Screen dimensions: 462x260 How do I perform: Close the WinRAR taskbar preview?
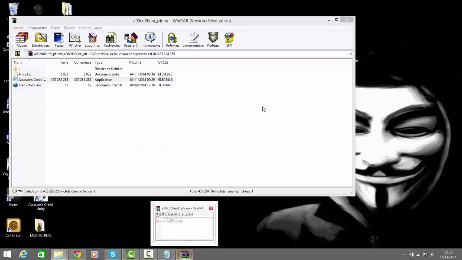click(x=211, y=208)
